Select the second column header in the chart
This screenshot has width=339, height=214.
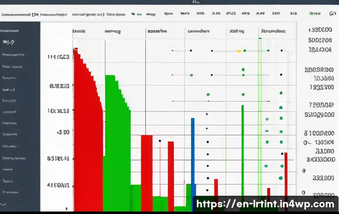[112, 32]
